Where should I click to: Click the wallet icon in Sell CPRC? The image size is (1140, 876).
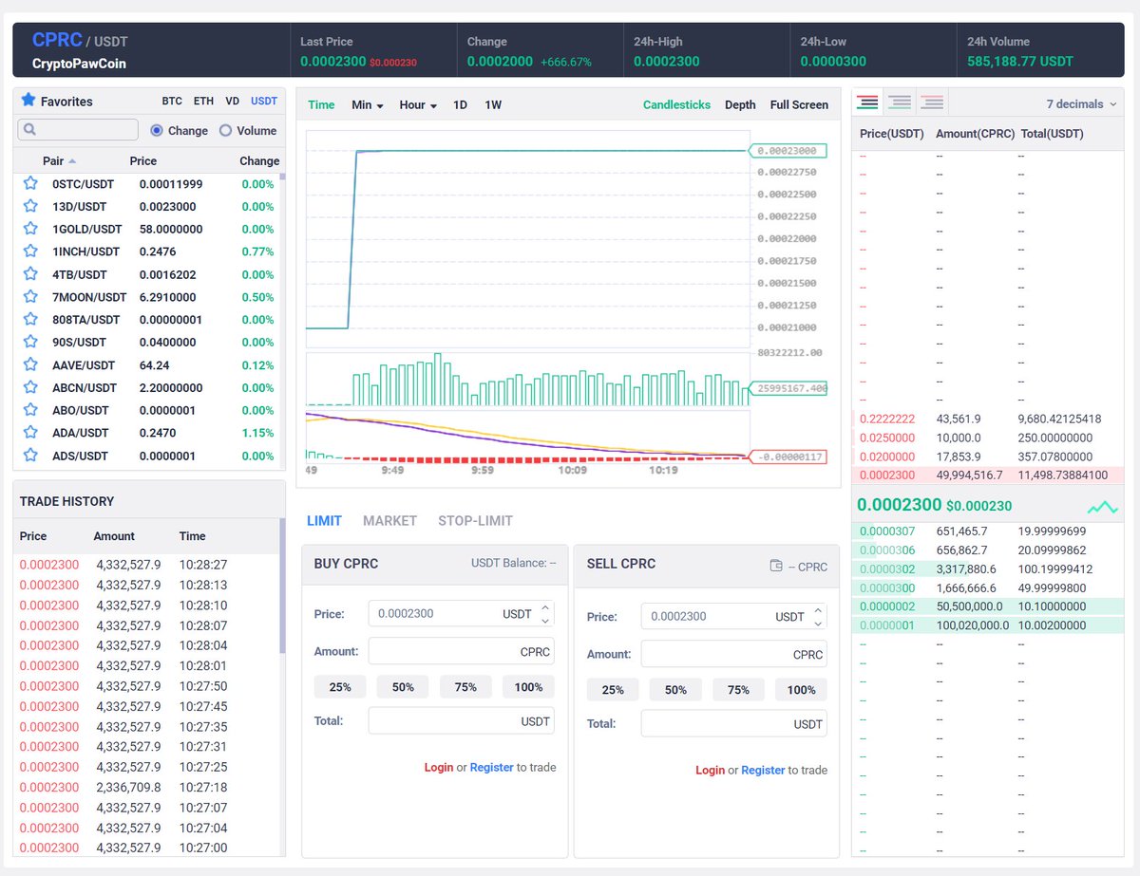[x=776, y=567]
